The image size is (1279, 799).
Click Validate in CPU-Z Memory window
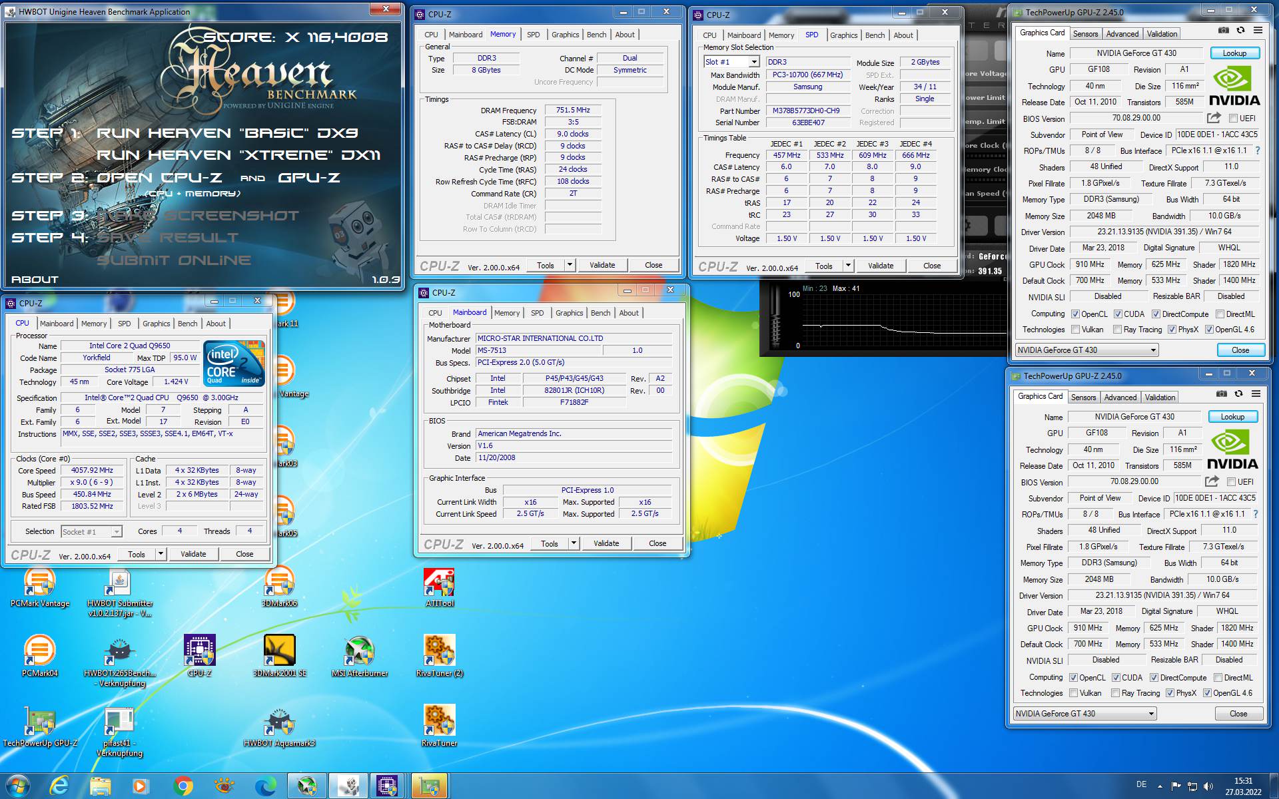click(x=602, y=265)
